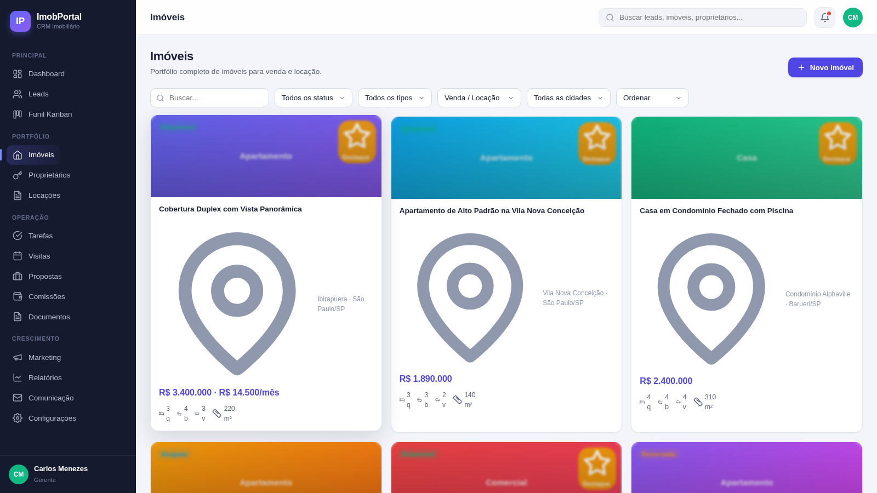Click star badge on Vila Nova Conceição apartment card
877x493 pixels.
597,144
